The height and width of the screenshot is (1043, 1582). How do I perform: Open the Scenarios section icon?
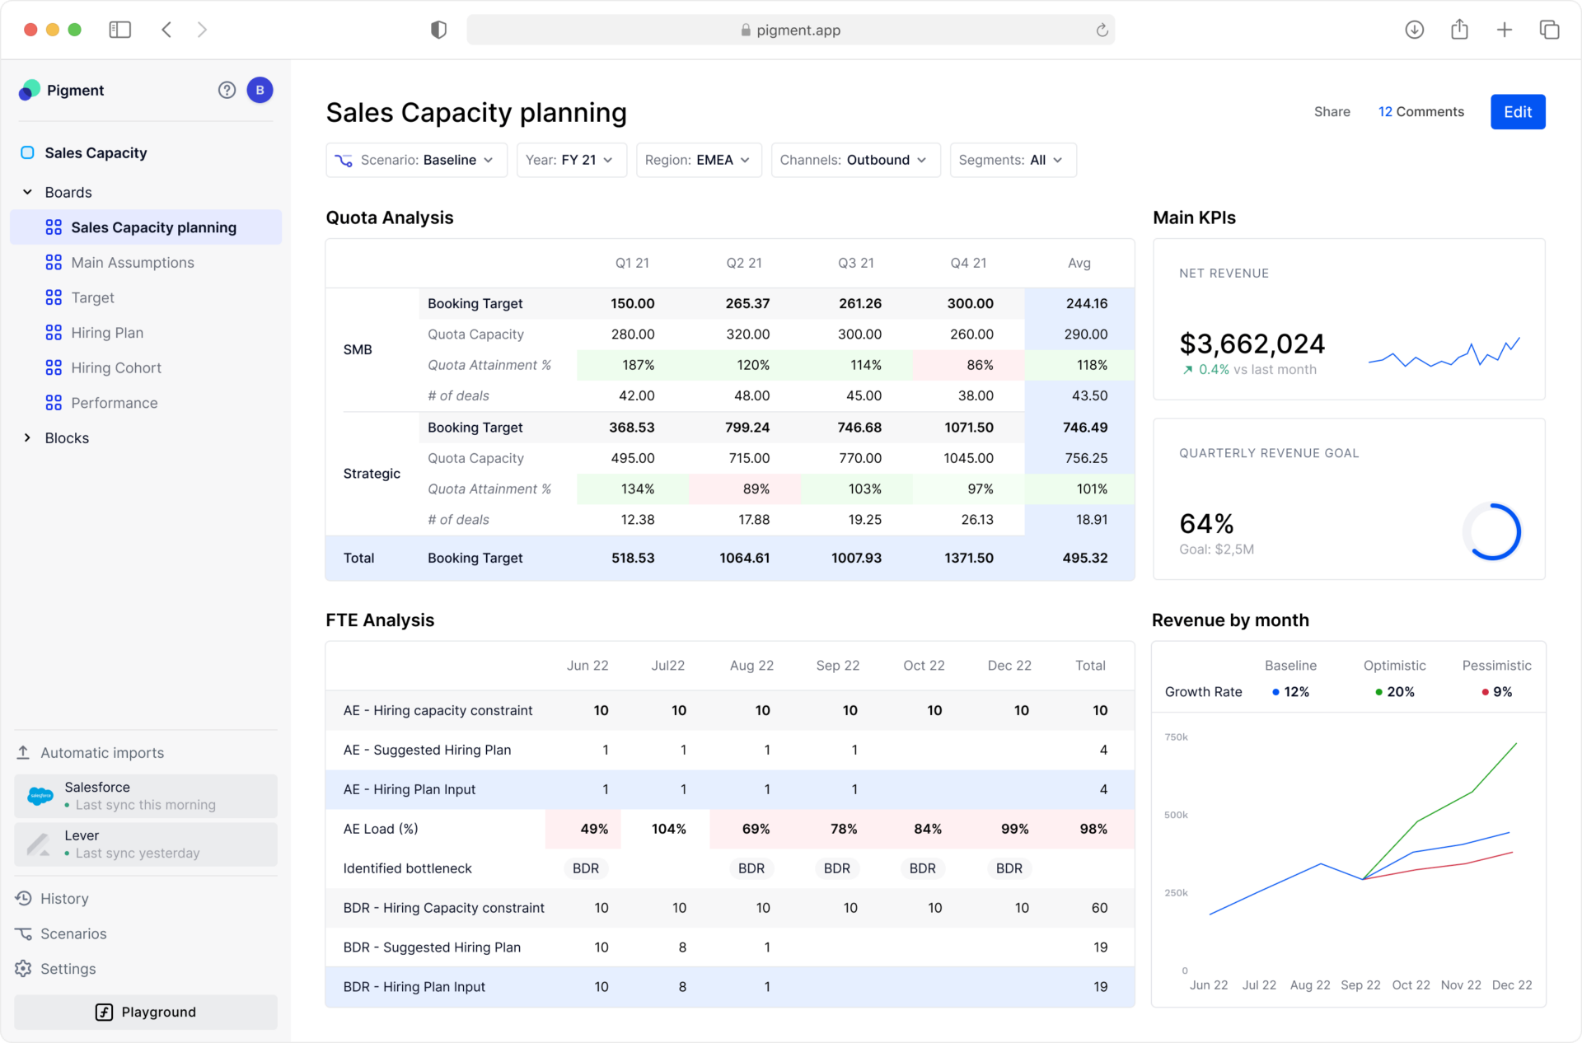click(24, 933)
